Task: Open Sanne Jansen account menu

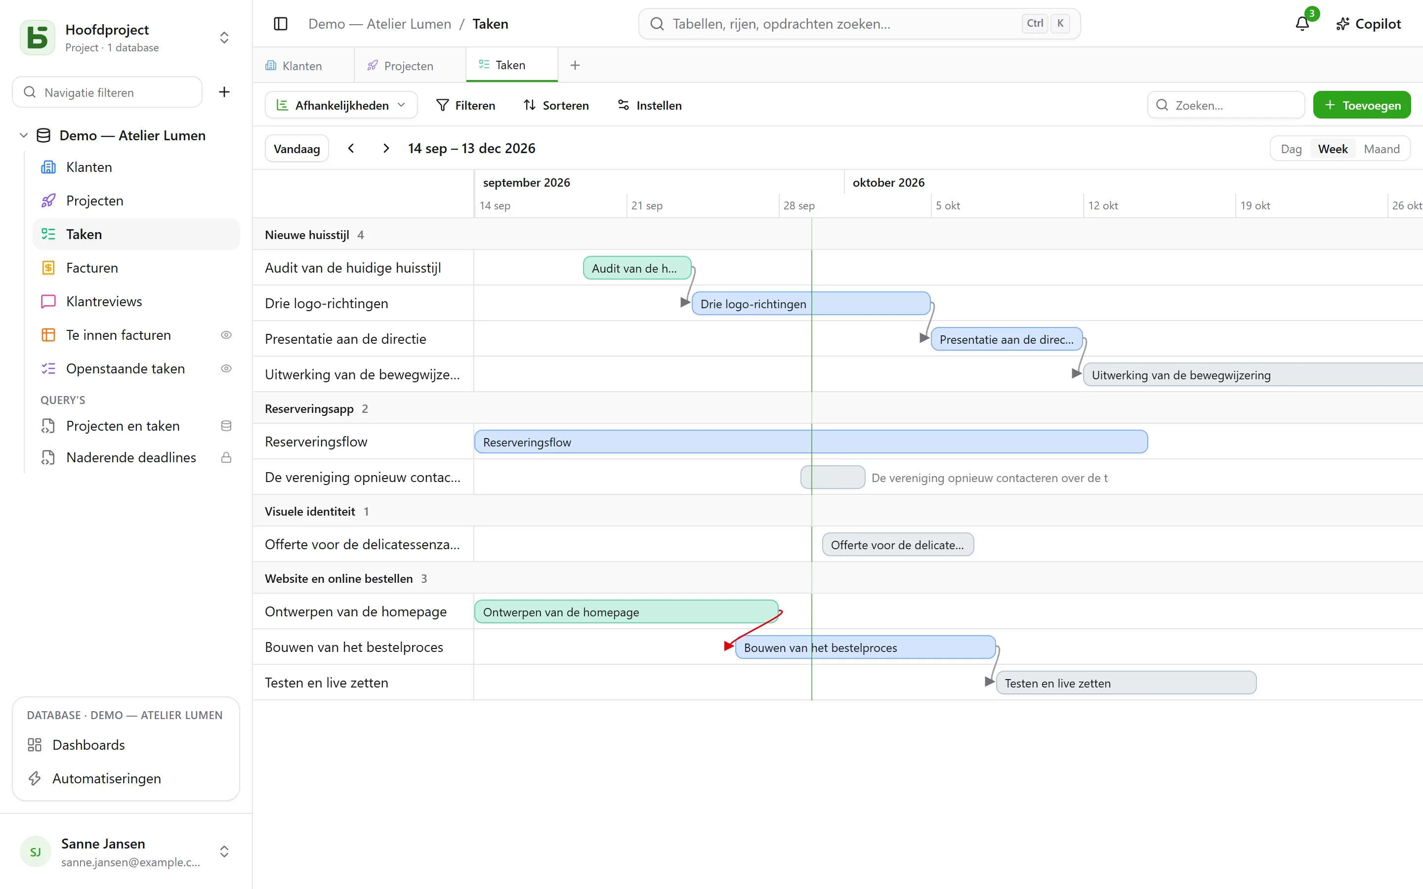Action: tap(126, 851)
